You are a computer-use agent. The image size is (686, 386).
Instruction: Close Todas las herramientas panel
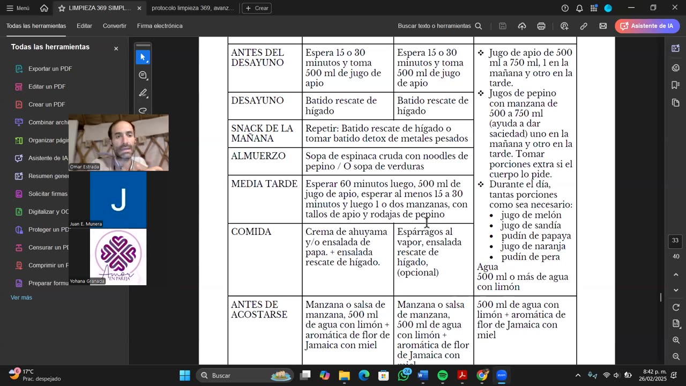116,48
